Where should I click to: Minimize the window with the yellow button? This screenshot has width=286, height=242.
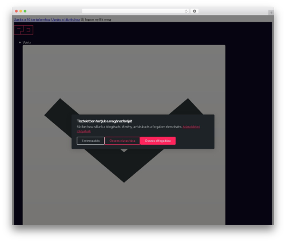click(x=21, y=11)
